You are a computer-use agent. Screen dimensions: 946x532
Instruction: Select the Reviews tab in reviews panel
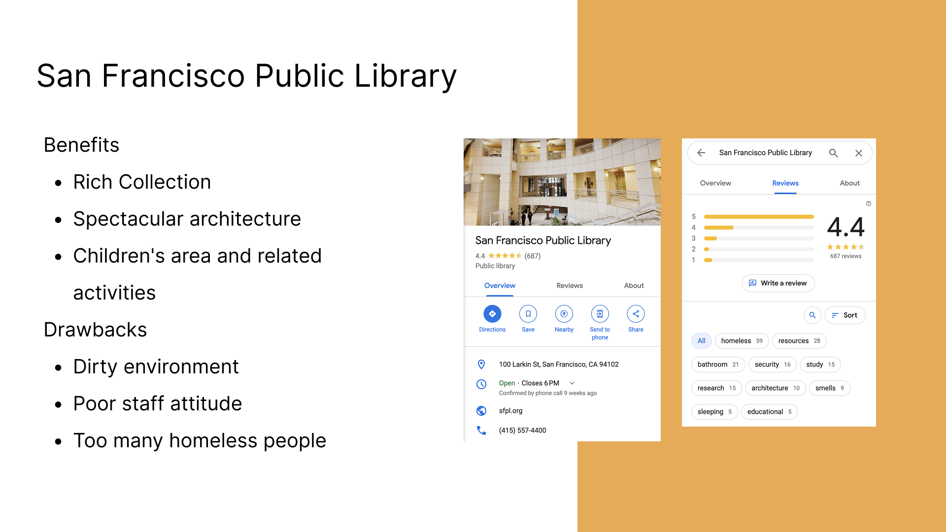(x=785, y=183)
